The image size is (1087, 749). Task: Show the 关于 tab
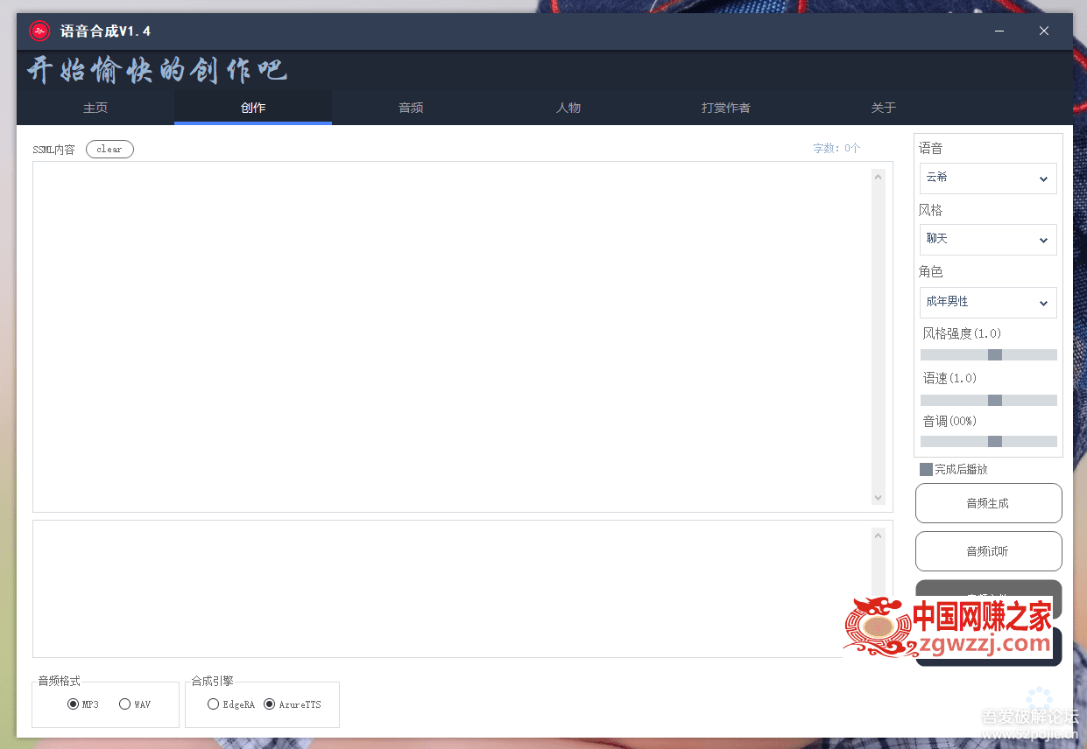coord(884,108)
